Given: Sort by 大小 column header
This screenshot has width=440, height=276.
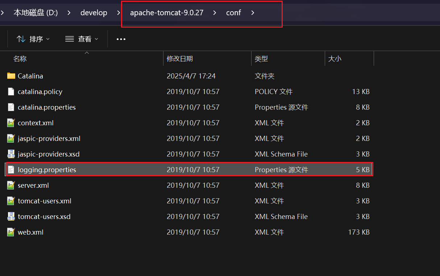Looking at the screenshot, I should (x=335, y=58).
